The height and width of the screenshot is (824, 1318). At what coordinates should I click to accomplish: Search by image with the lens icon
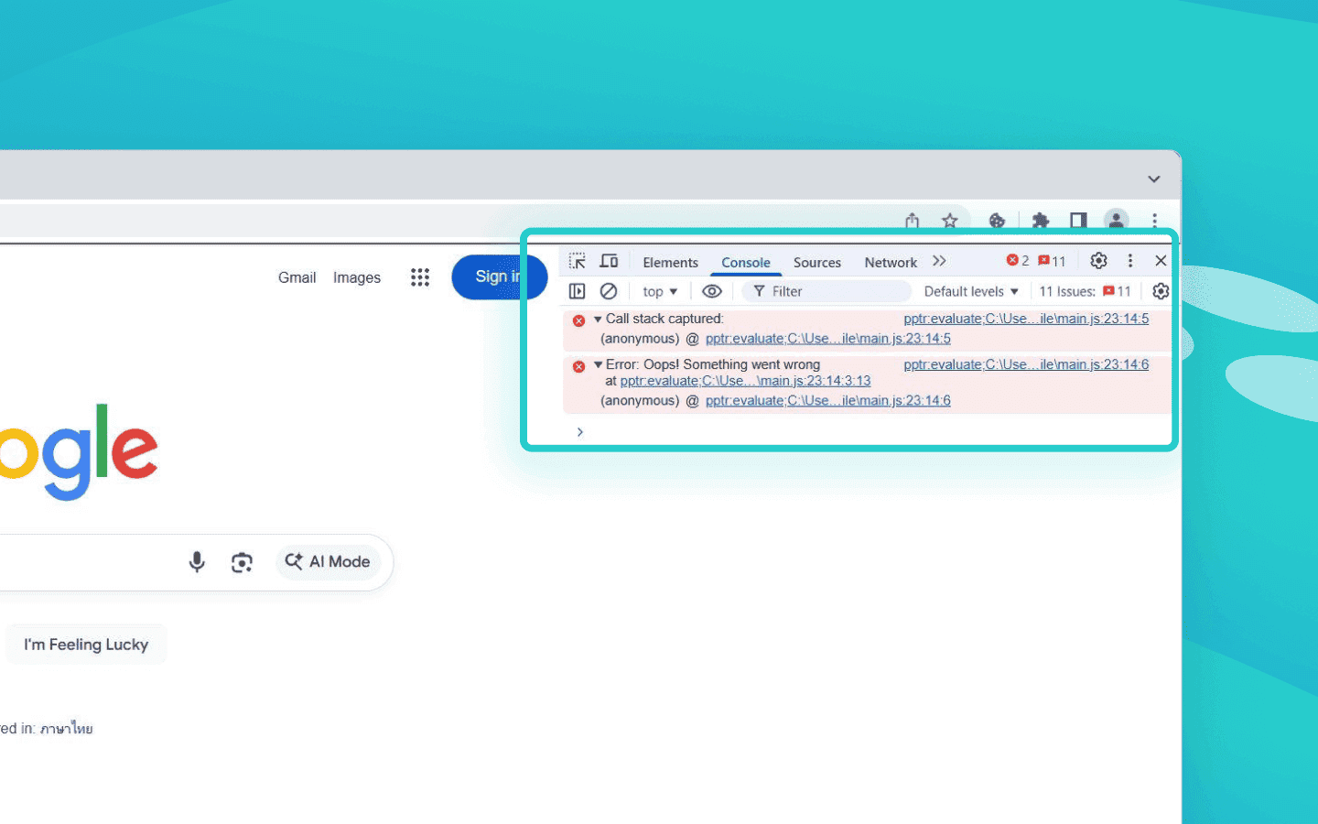[x=242, y=562]
